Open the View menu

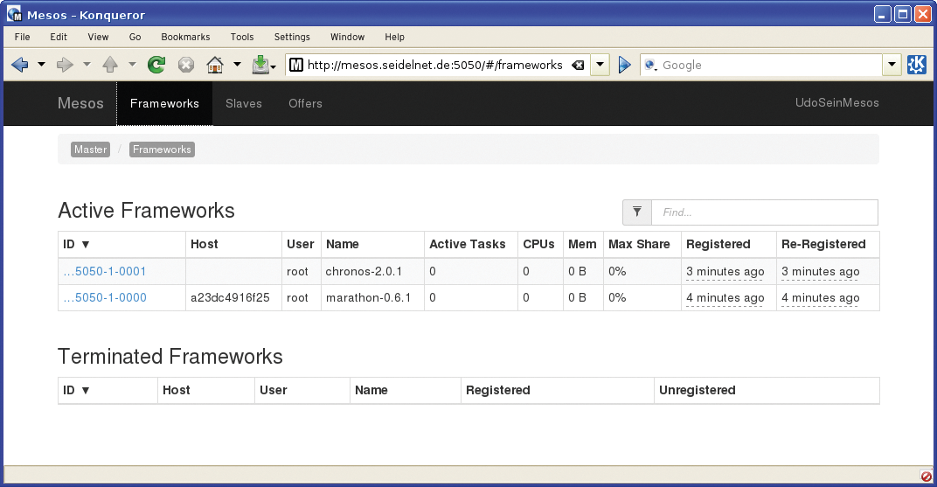98,37
